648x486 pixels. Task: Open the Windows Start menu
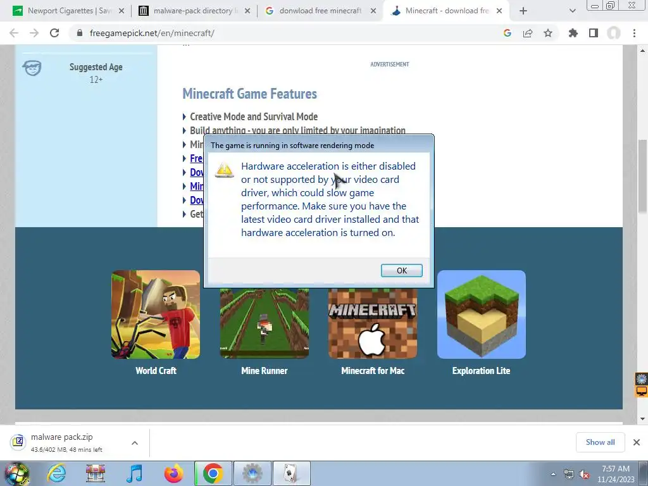16,473
